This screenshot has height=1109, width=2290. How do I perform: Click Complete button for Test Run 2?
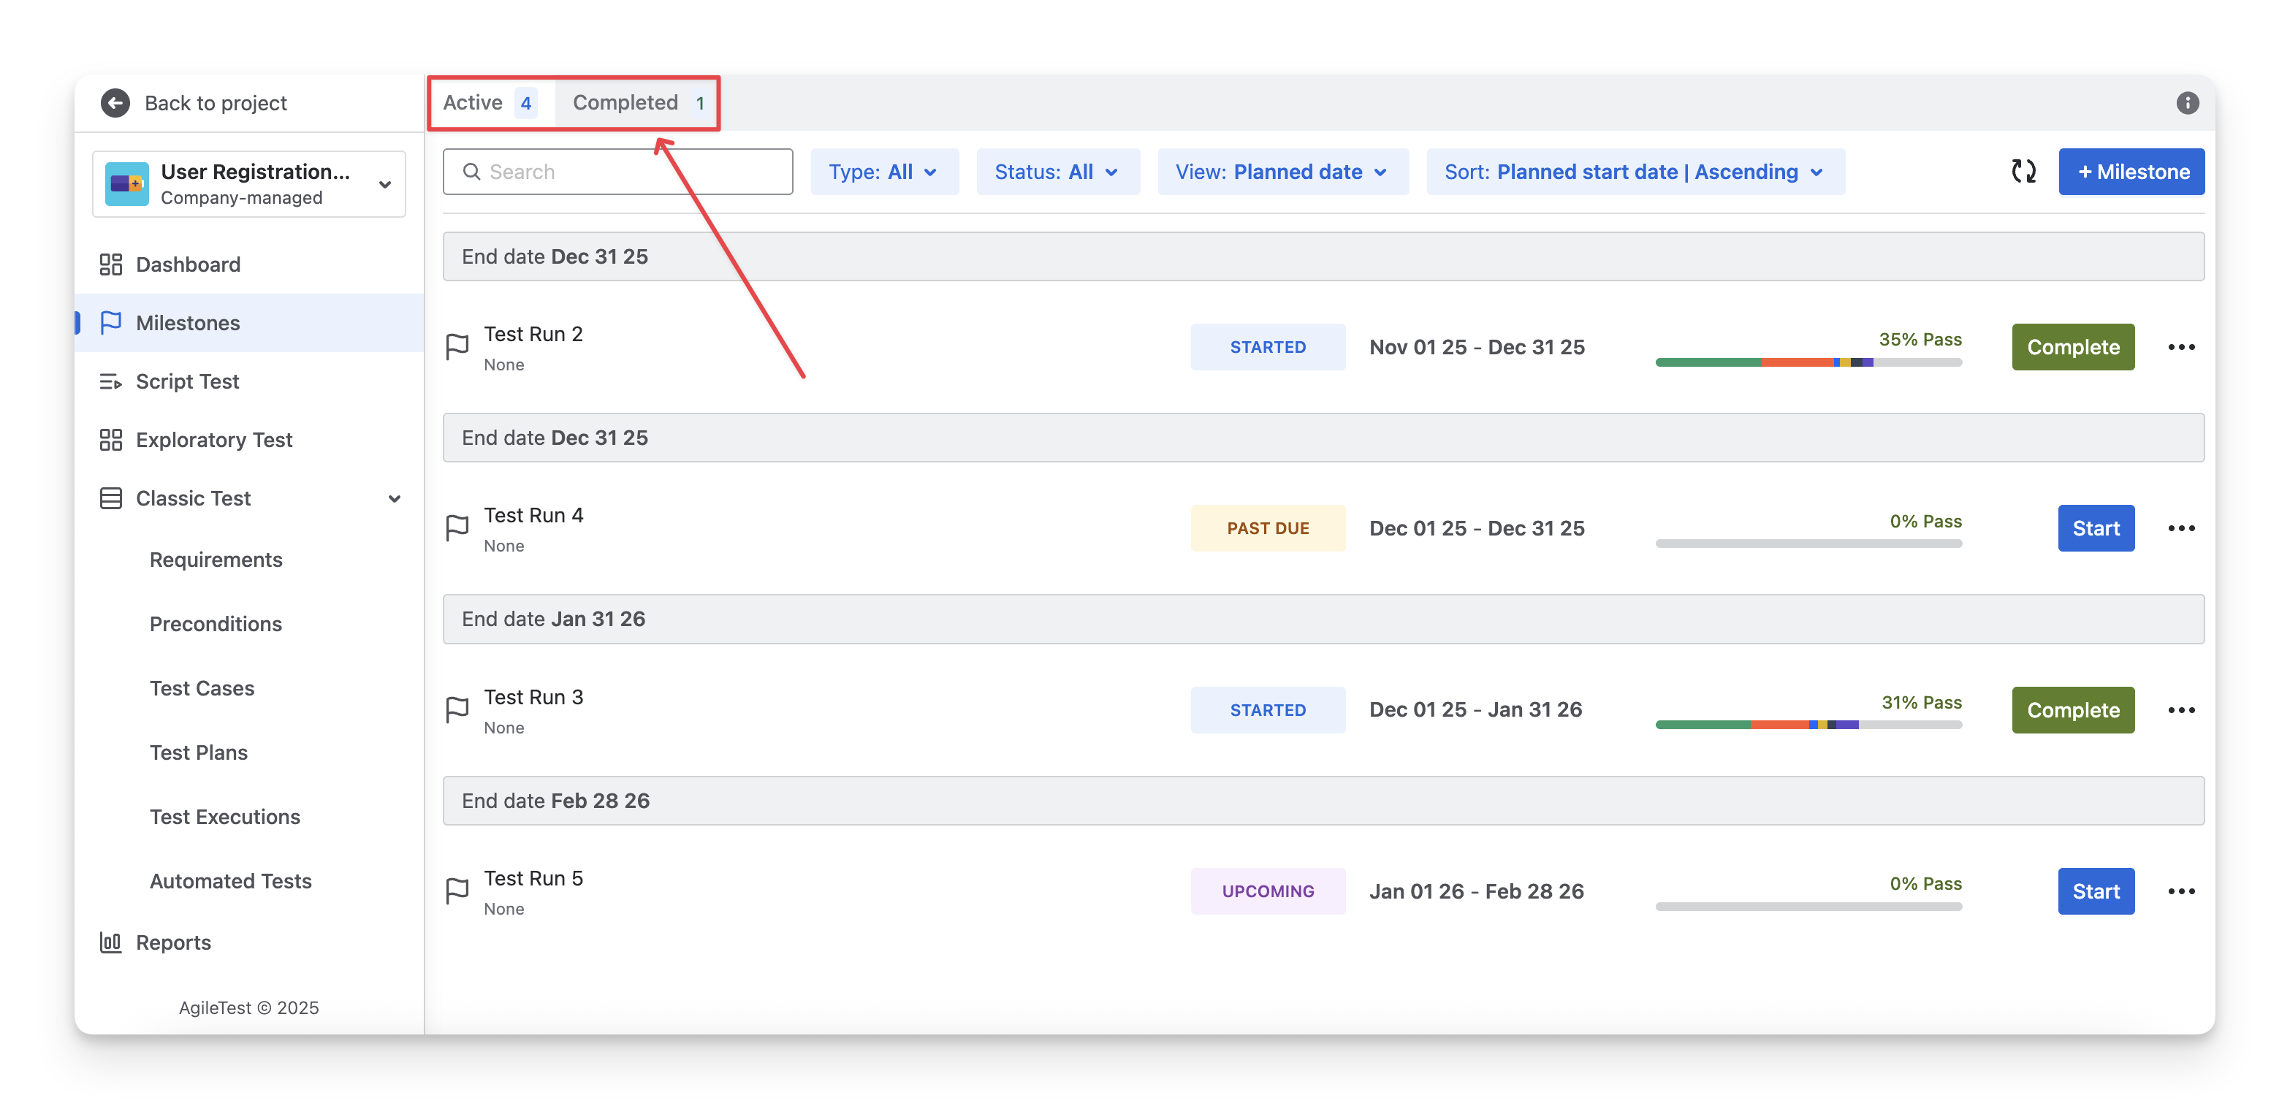2072,348
